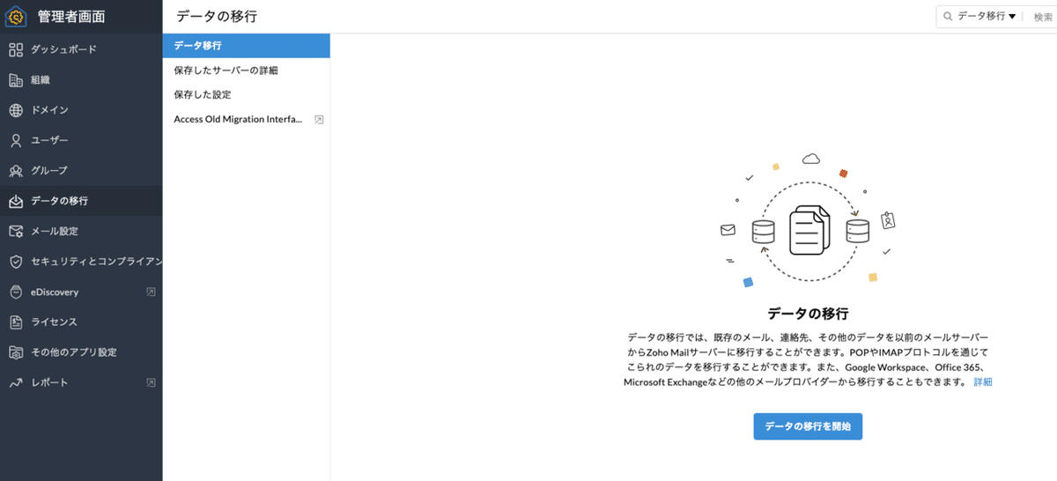Click the 詳細 link in description
Screen dimensions: 1057x481
click(x=983, y=382)
